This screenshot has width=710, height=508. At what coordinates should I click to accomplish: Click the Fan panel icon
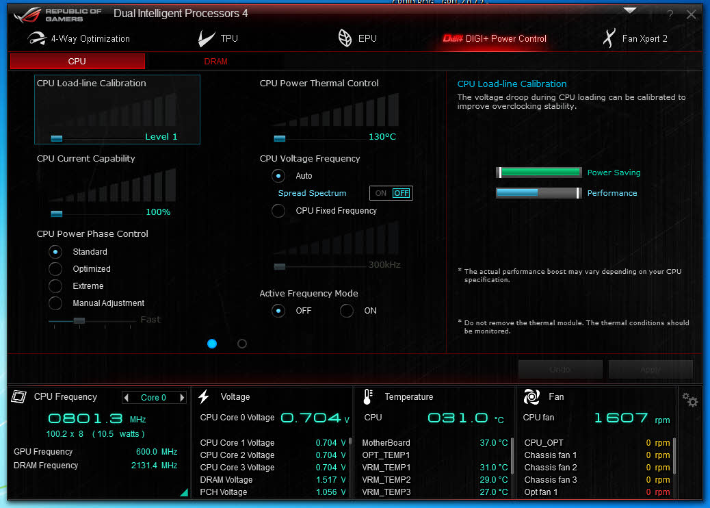click(x=531, y=397)
